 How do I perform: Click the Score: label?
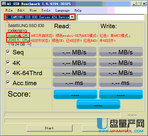point(19,94)
